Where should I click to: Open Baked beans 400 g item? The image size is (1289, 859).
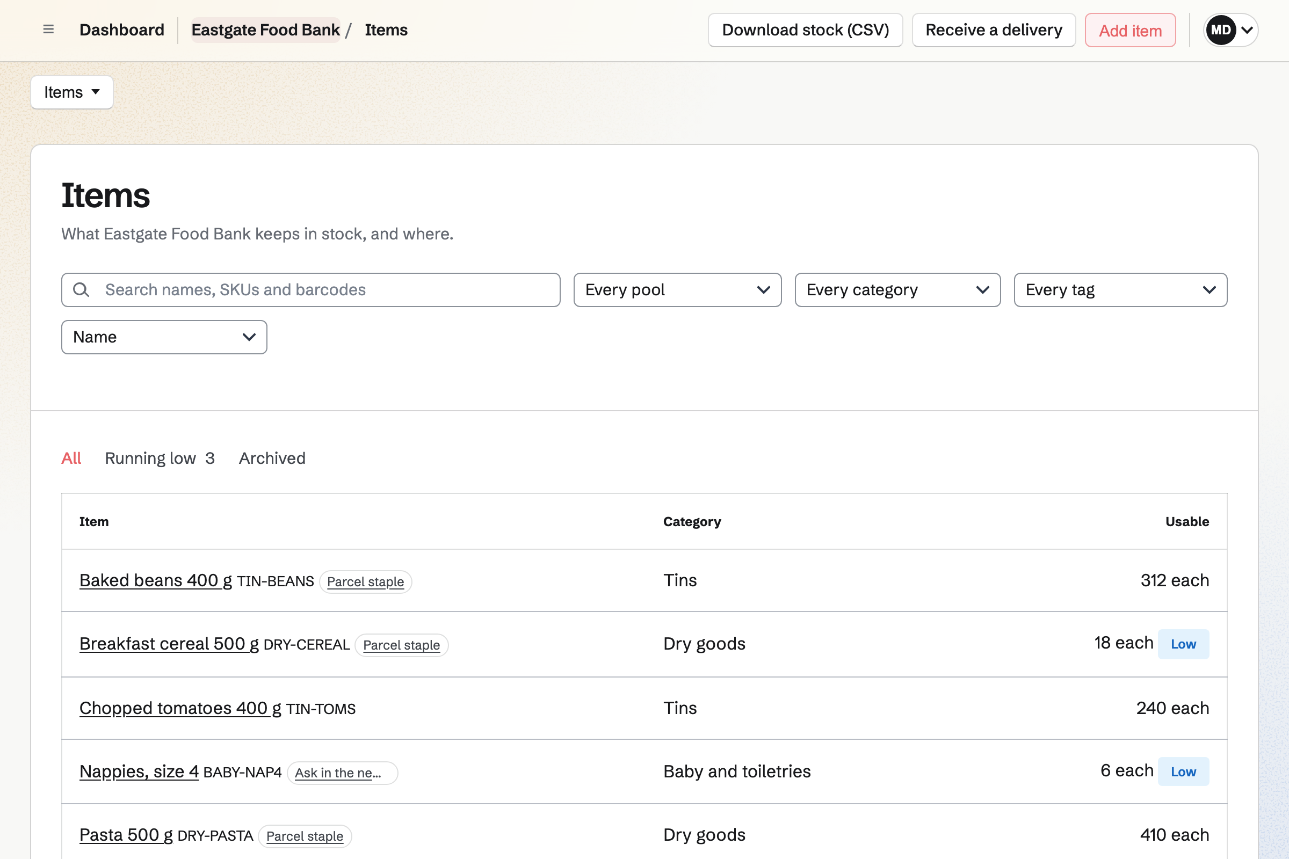tap(156, 580)
